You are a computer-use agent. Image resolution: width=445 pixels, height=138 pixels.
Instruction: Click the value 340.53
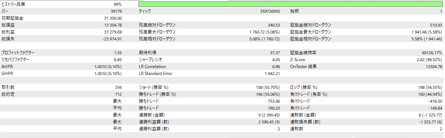click(274, 25)
